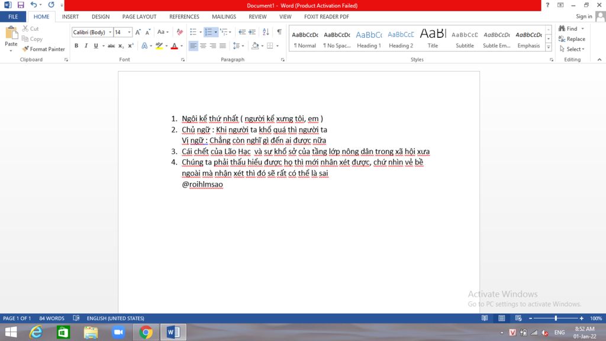The height and width of the screenshot is (341, 606).
Task: Click the zoom slider handle
Action: click(x=556, y=318)
